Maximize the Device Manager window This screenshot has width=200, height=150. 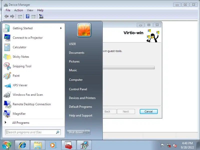(185, 5)
